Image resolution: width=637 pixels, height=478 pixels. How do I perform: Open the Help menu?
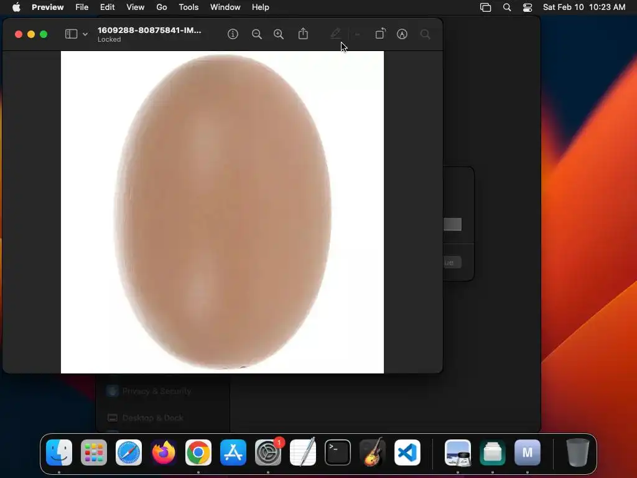(261, 7)
